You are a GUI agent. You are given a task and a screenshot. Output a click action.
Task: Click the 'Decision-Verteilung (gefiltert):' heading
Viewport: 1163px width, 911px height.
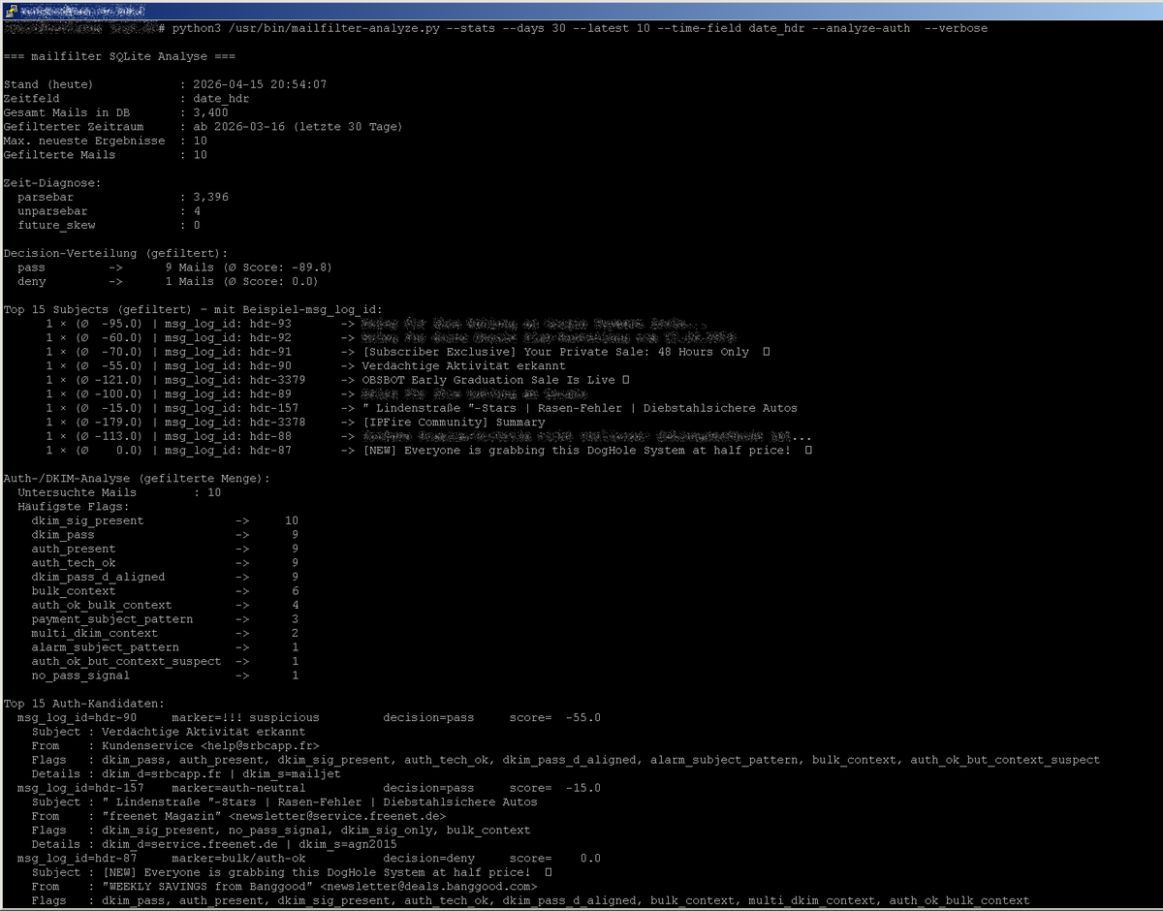115,253
